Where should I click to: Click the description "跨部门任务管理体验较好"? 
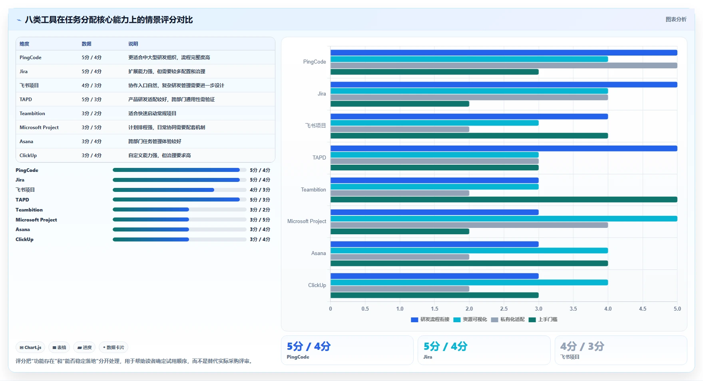155,142
